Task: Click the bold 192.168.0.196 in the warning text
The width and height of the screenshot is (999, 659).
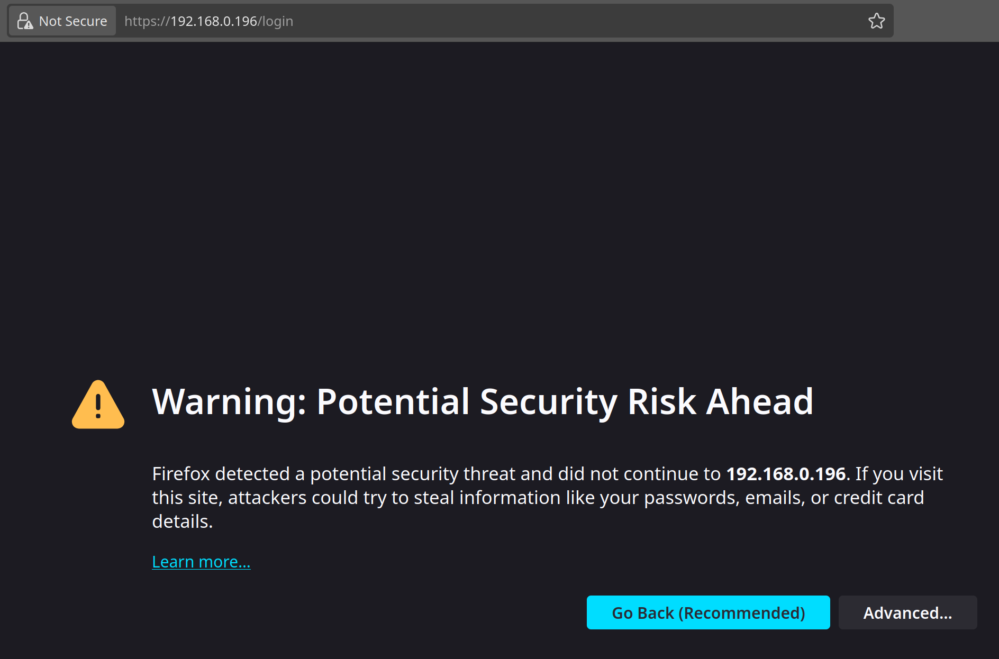Action: pyautogui.click(x=786, y=474)
